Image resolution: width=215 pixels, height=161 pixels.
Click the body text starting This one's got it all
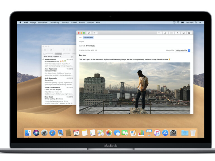click(125, 59)
